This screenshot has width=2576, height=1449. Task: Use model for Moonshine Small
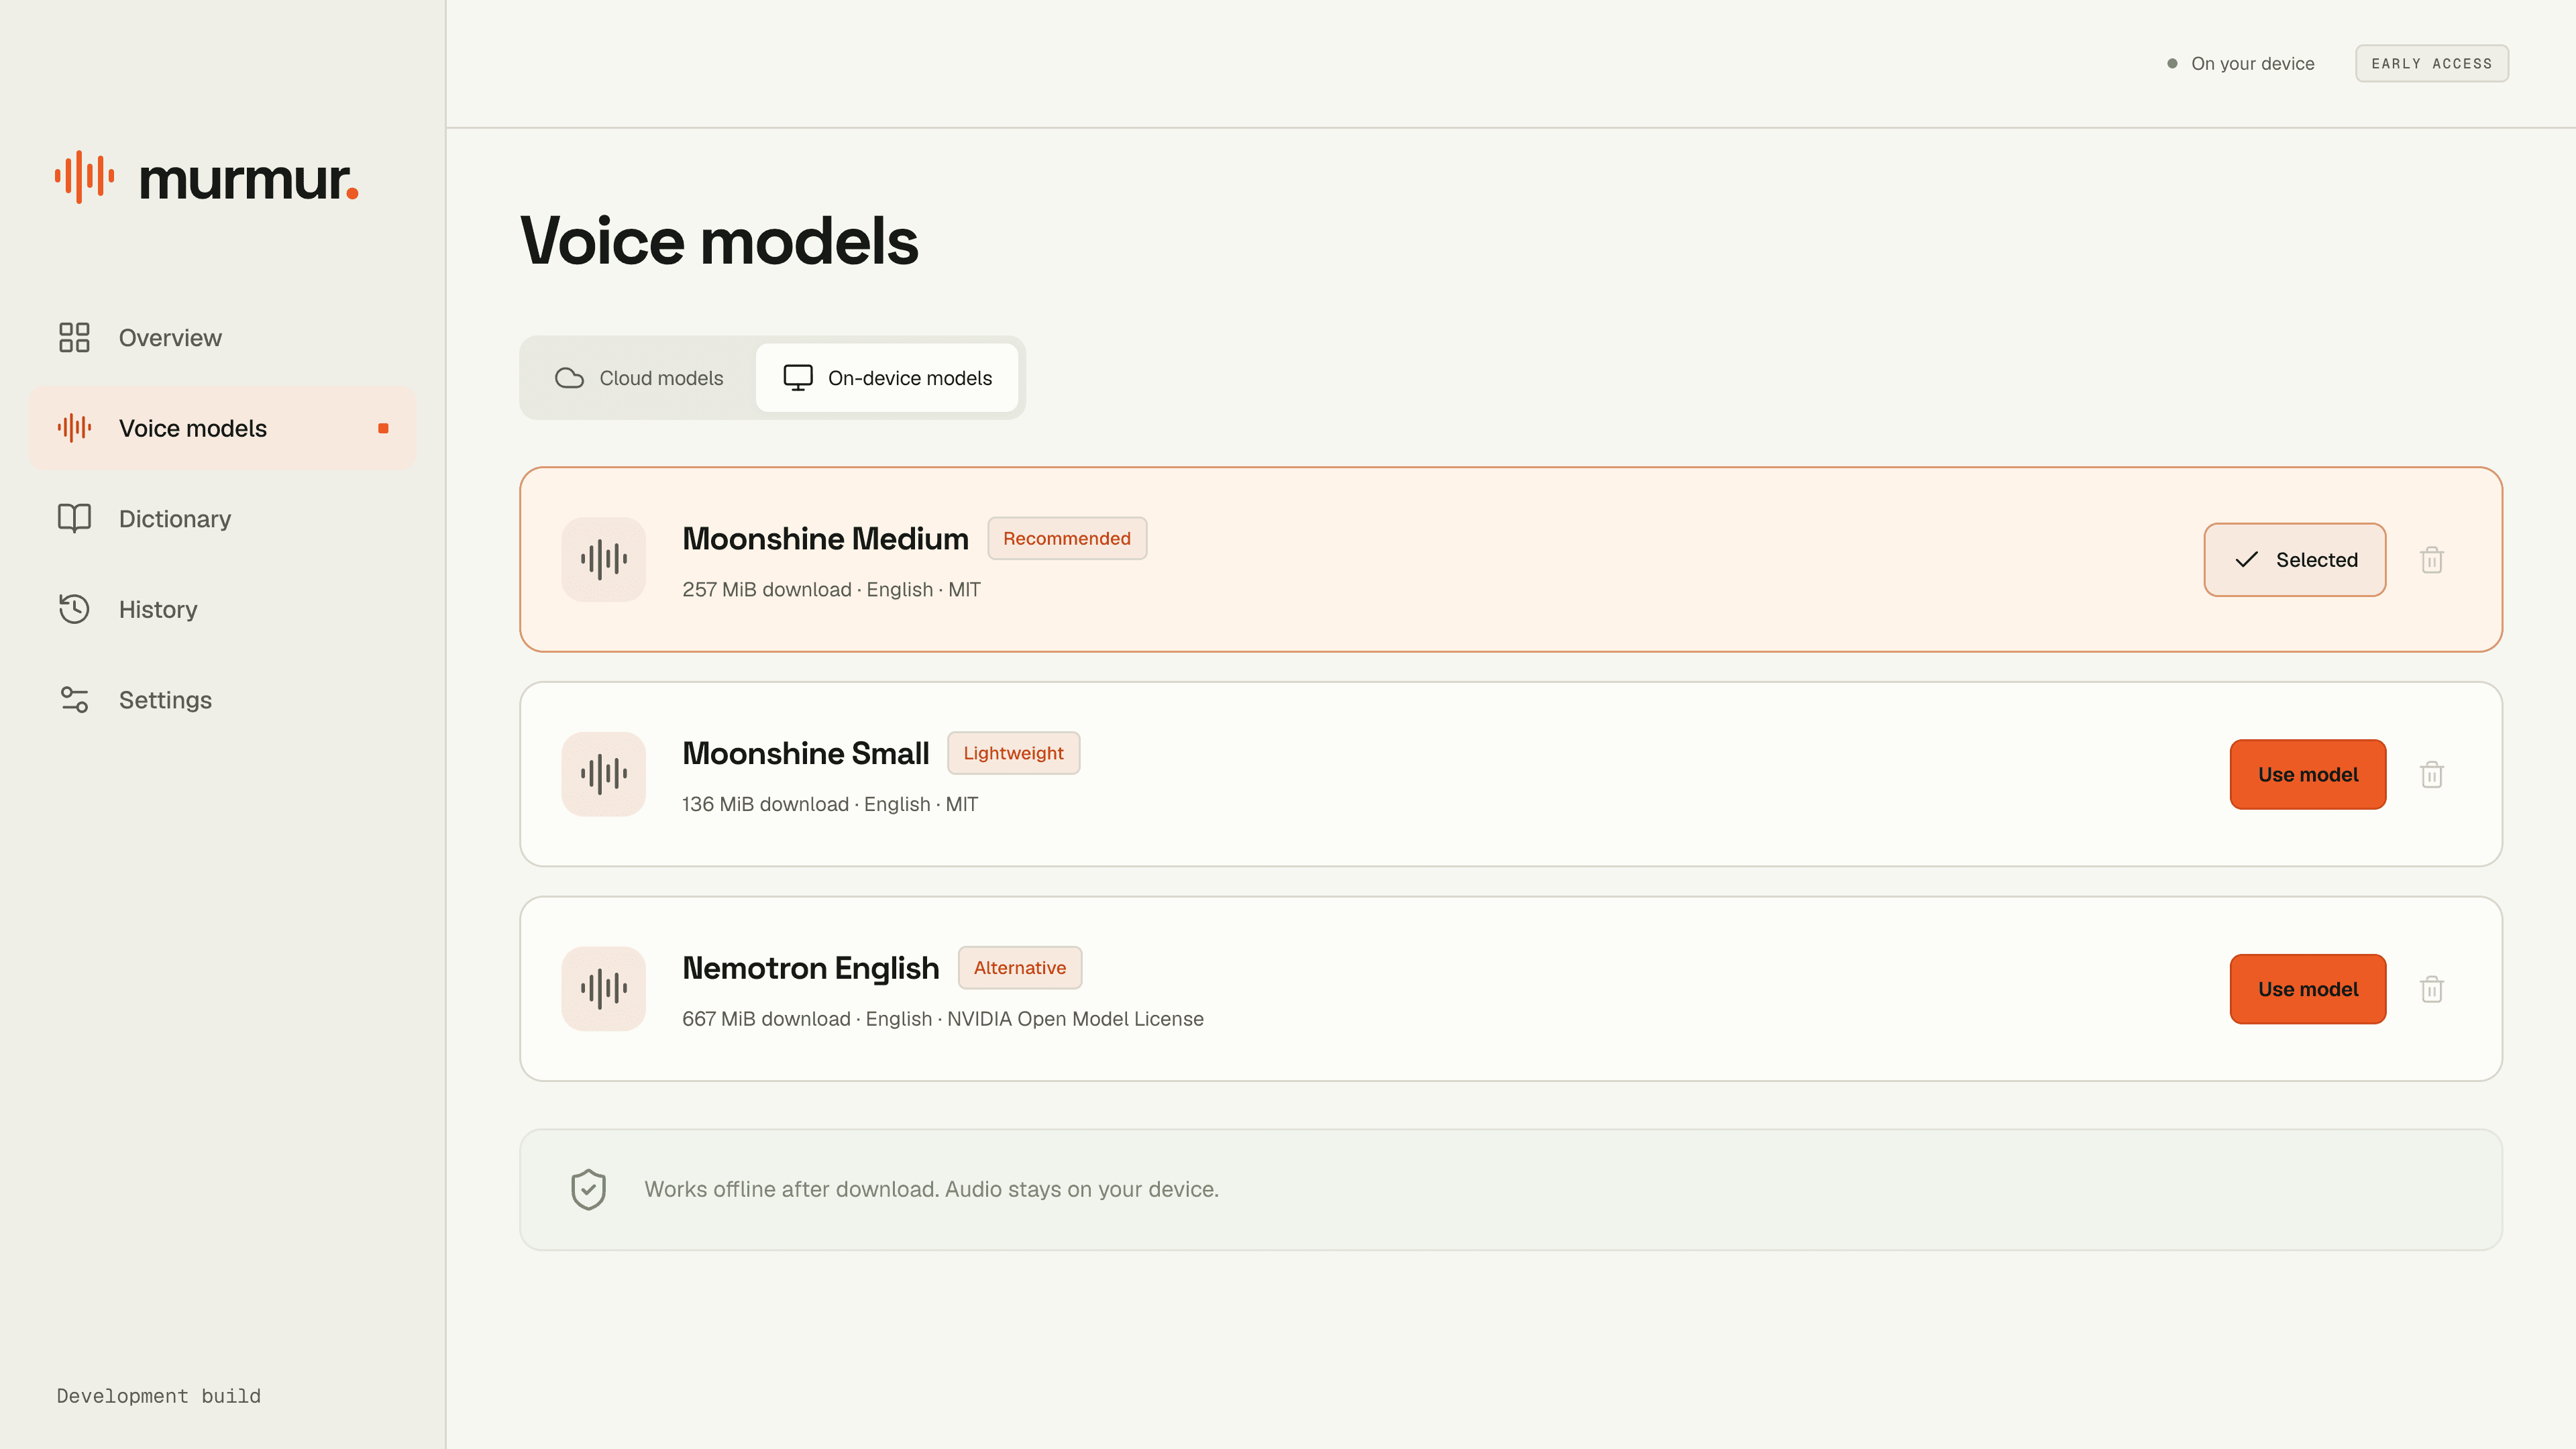coord(2308,775)
